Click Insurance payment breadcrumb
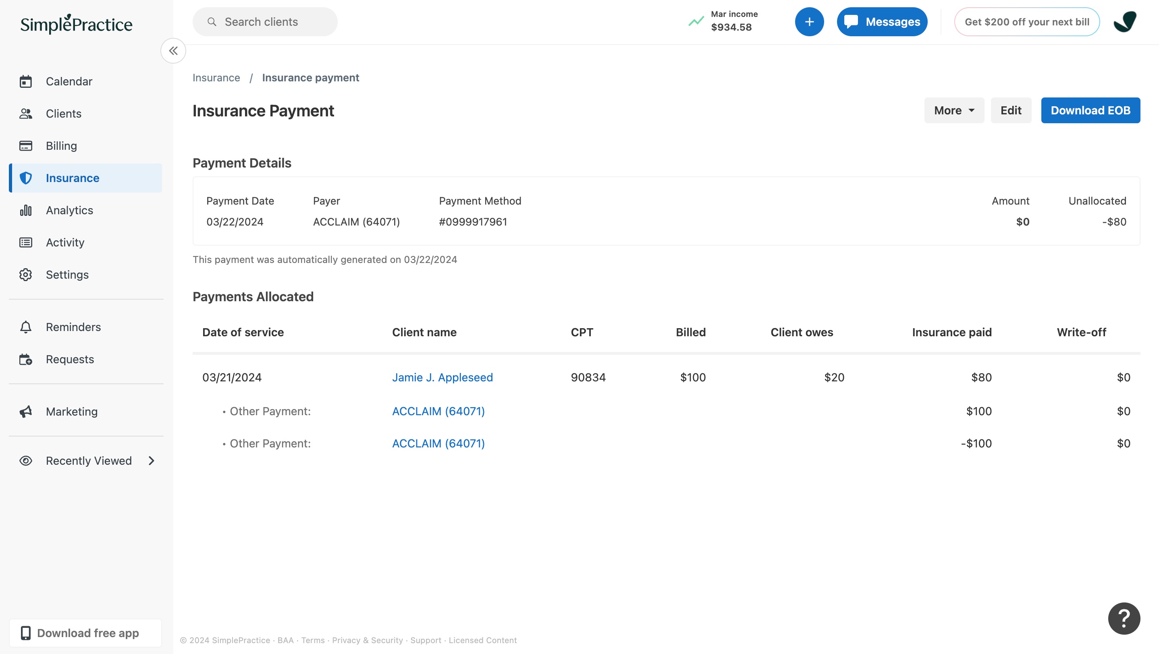 (x=310, y=78)
